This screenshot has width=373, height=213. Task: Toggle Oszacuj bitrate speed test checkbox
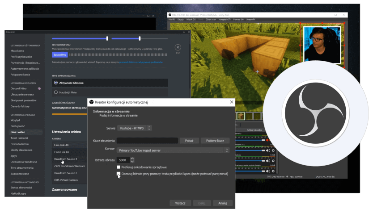[119, 174]
